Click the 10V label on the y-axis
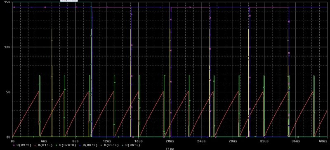This screenshot has width=330, height=150. click(x=7, y=47)
